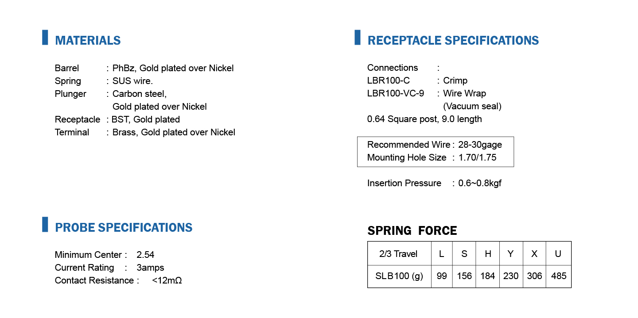Select the MATERIALS heading
This screenshot has height=318, width=638.
point(88,41)
